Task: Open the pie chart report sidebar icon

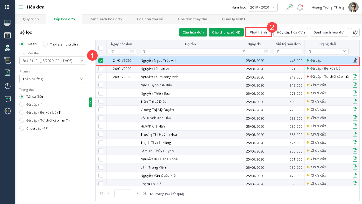Action: click(7, 86)
